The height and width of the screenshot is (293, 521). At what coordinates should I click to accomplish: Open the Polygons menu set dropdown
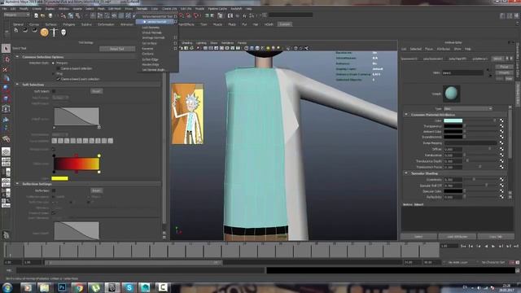16,15
